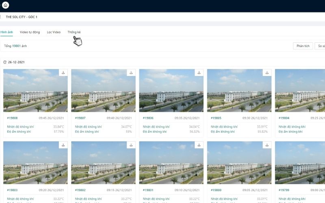The image size is (325, 203).
Task: Click timestamp 09:30 26/12/2021
Action: point(255,118)
